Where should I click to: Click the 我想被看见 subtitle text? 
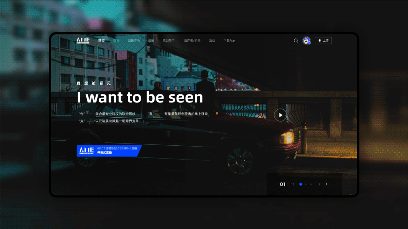[x=94, y=83]
